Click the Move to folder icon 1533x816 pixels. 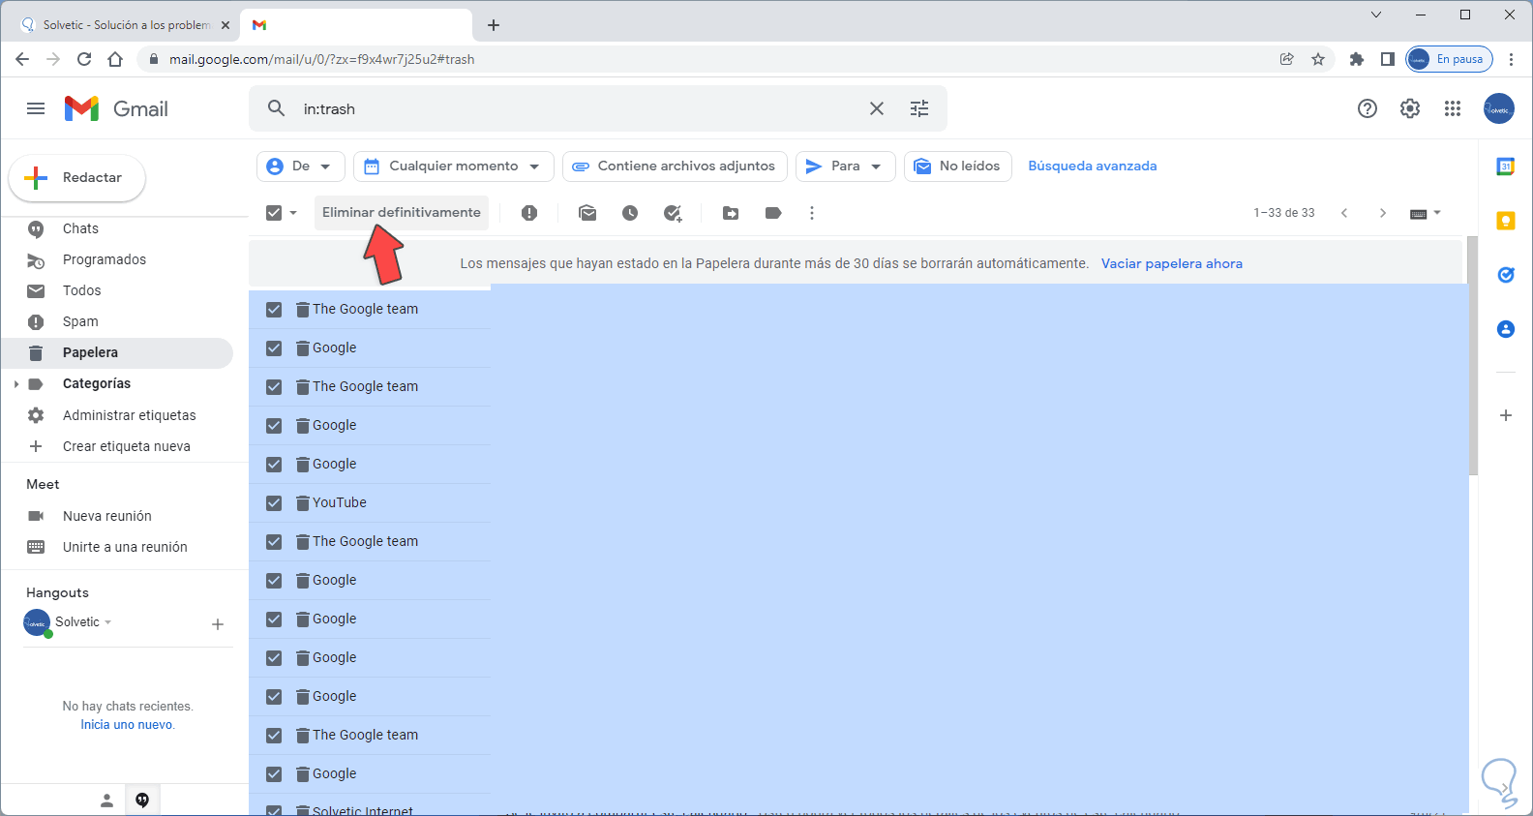click(x=731, y=213)
